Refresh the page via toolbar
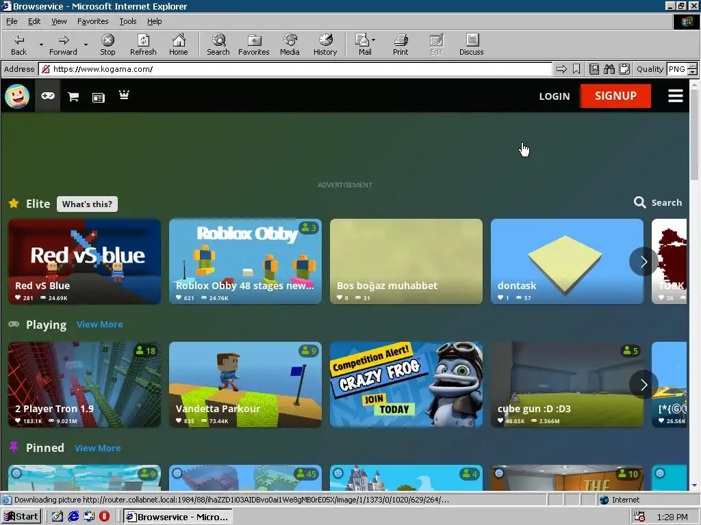The height and width of the screenshot is (525, 701). (x=143, y=44)
